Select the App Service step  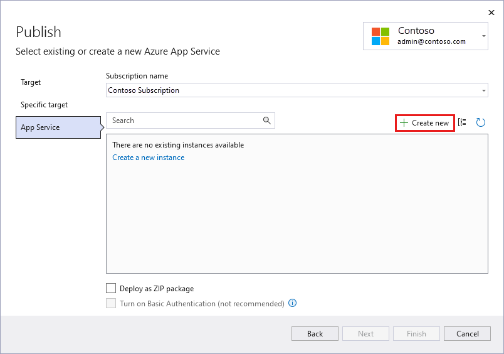tap(40, 127)
